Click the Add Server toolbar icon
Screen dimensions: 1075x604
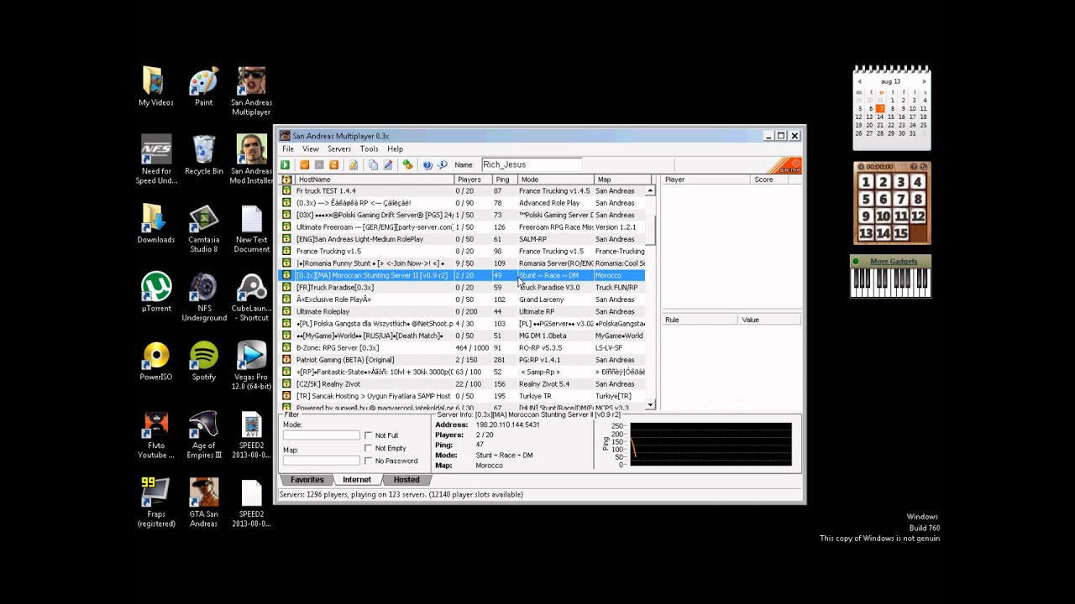point(305,165)
